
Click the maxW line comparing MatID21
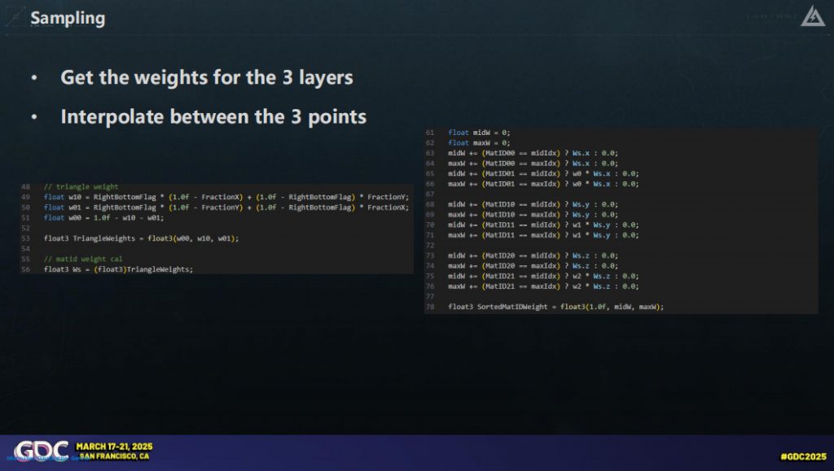coord(543,286)
